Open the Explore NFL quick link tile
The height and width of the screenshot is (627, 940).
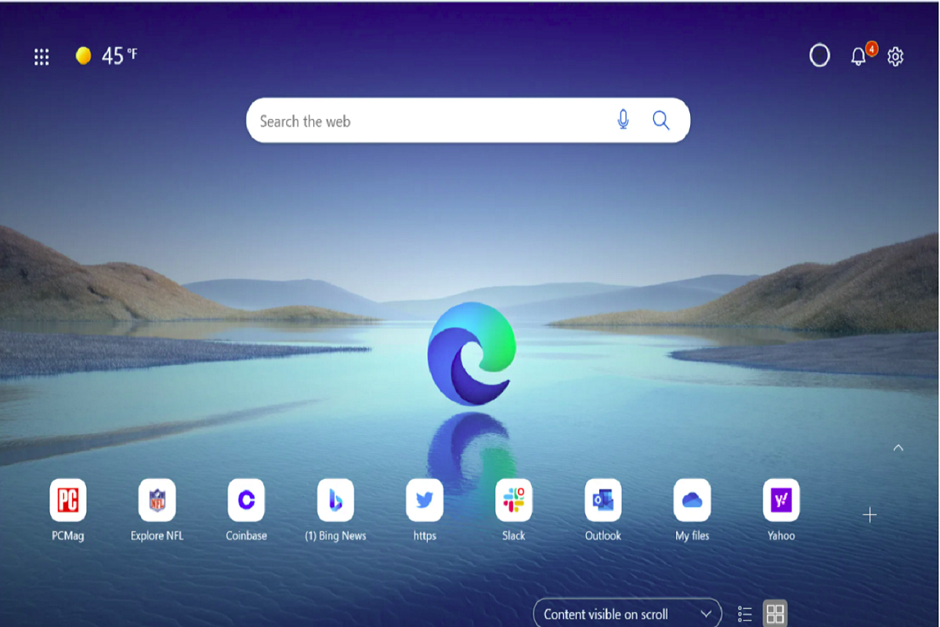157,500
